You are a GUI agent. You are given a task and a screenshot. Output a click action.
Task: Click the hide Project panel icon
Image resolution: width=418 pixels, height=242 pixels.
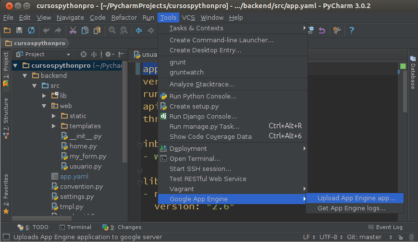click(x=121, y=54)
